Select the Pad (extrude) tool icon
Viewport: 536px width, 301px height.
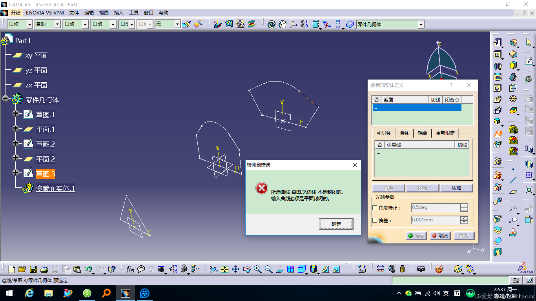tap(498, 43)
